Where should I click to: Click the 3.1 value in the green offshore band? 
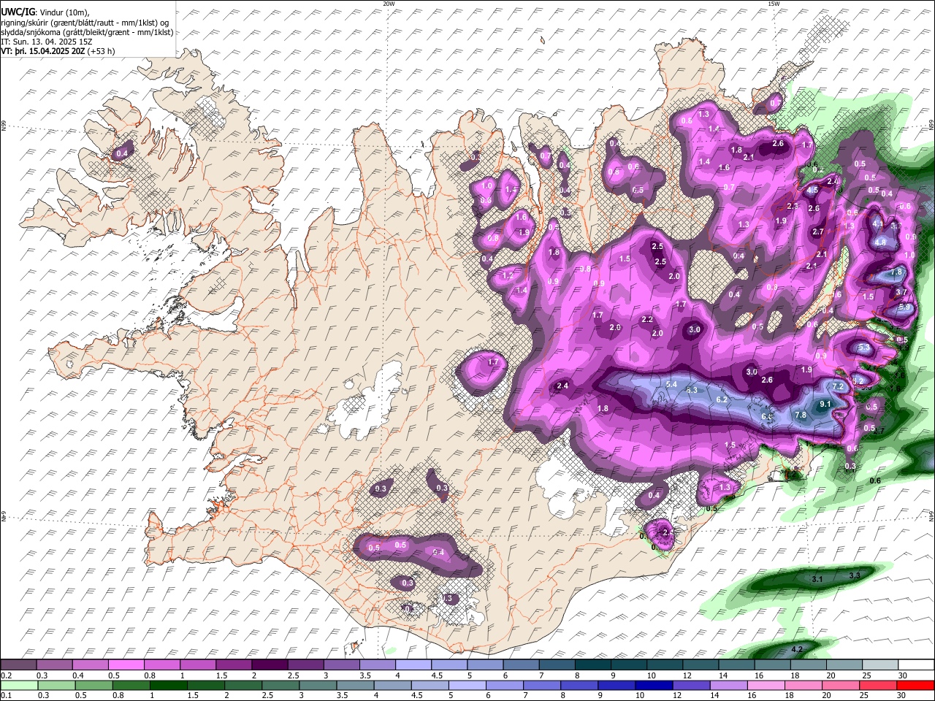click(817, 579)
